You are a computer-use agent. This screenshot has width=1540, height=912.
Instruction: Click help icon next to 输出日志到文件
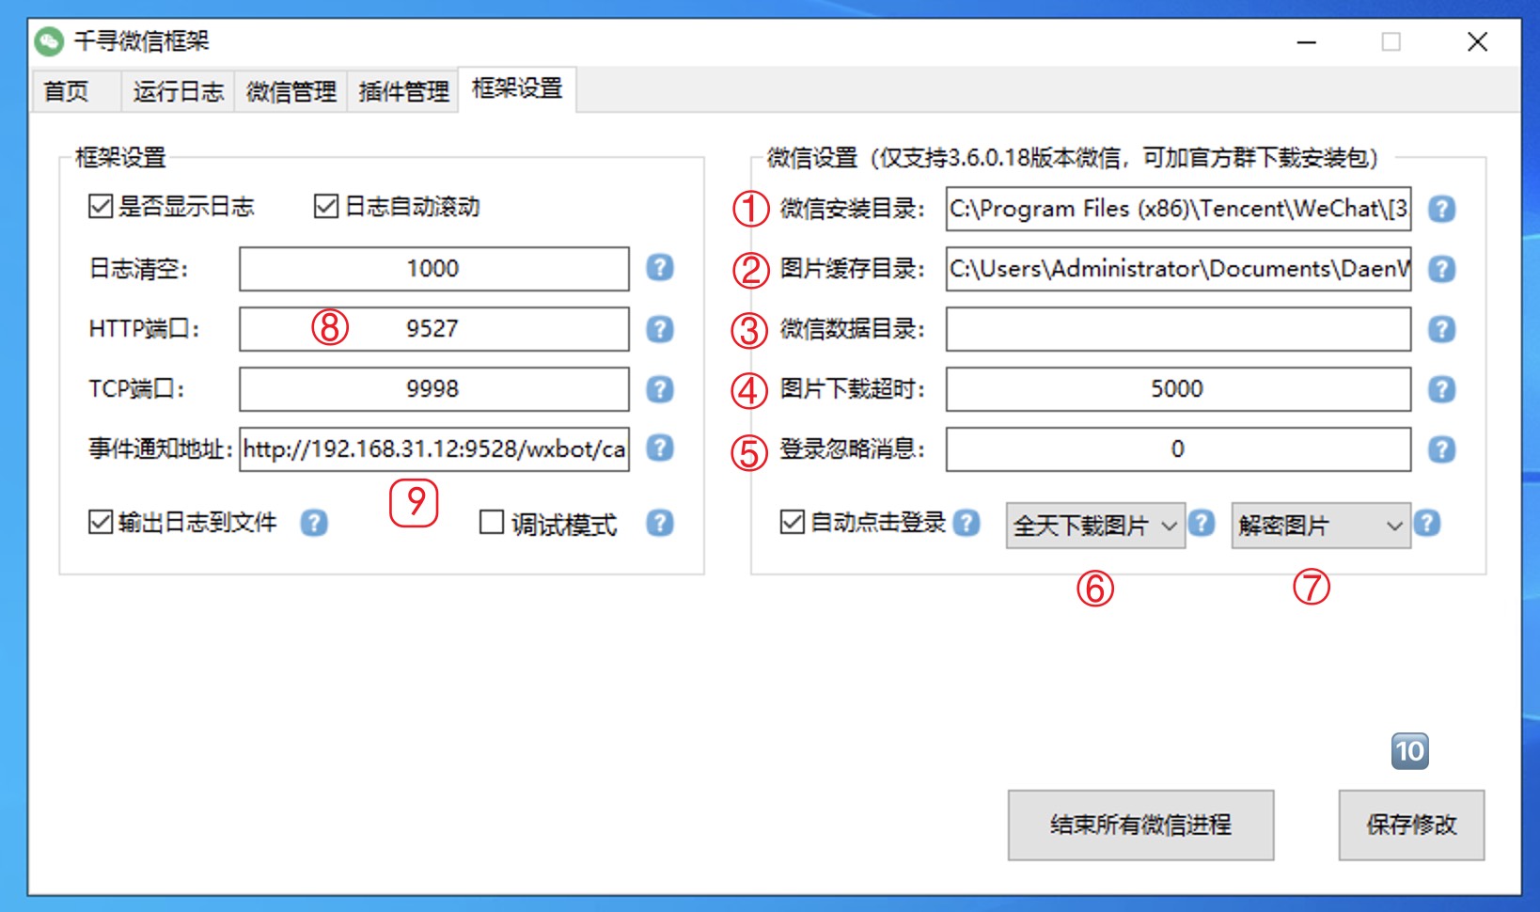click(314, 523)
